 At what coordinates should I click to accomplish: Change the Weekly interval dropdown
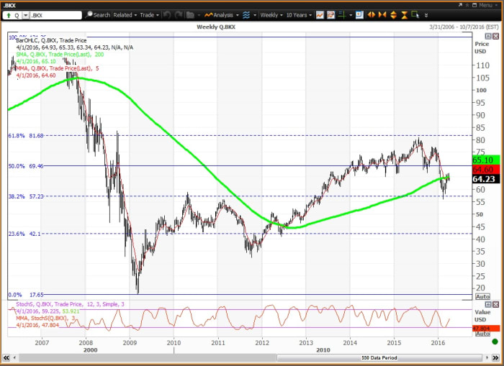tap(271, 15)
